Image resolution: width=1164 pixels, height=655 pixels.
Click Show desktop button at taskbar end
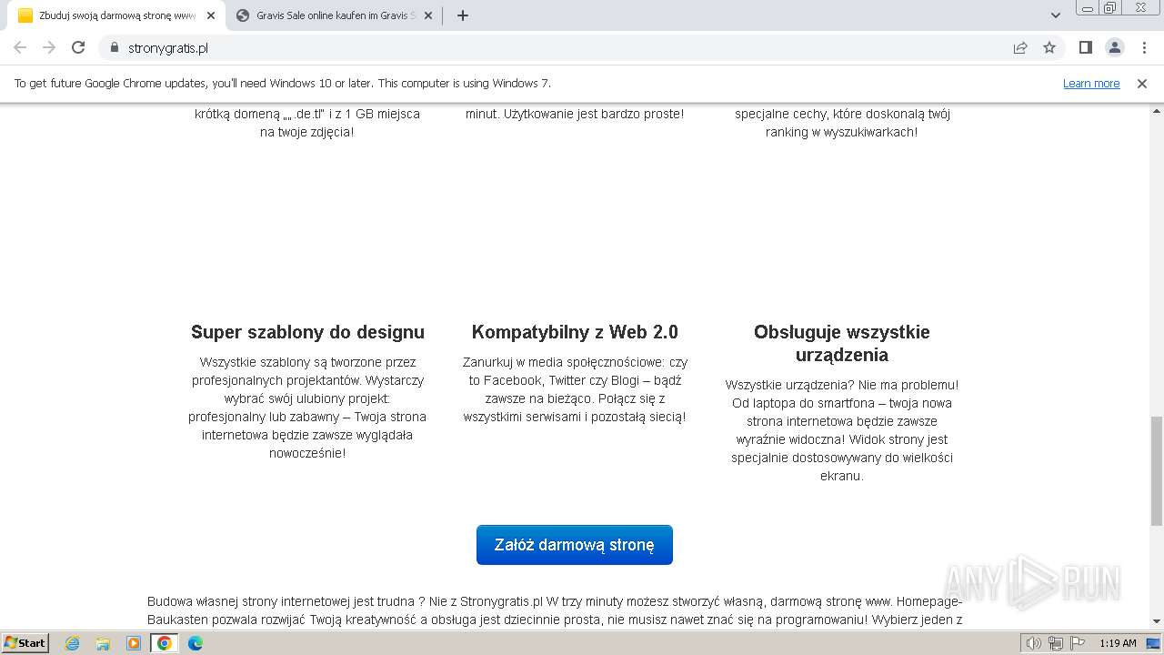(1154, 643)
